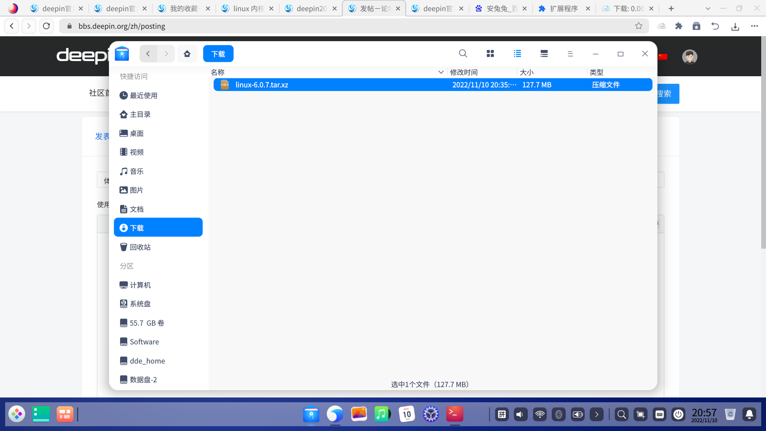Switch to linux 内核 browser tab

247,8
